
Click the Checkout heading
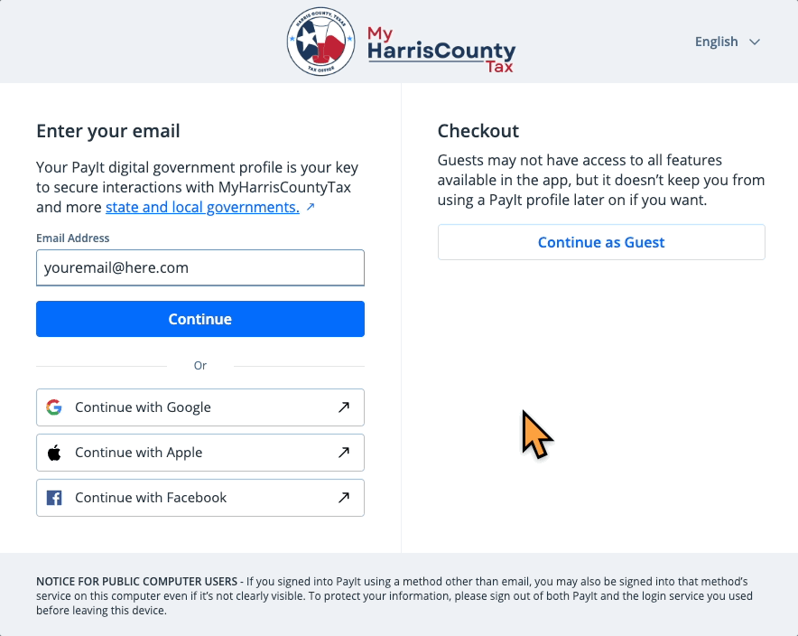click(478, 131)
